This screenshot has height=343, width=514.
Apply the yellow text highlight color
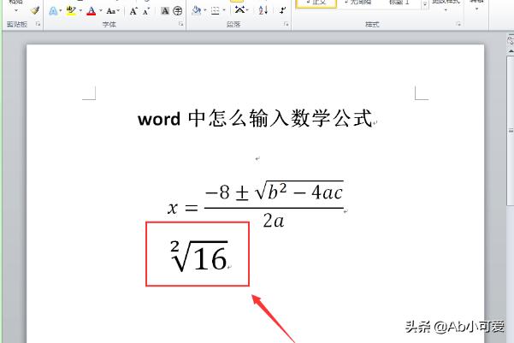(71, 11)
